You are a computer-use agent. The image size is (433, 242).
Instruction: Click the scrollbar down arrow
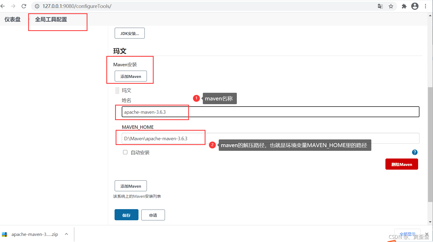point(430,222)
